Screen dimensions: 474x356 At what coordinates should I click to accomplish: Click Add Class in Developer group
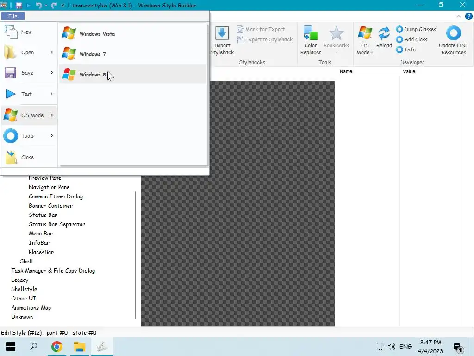[x=412, y=39]
